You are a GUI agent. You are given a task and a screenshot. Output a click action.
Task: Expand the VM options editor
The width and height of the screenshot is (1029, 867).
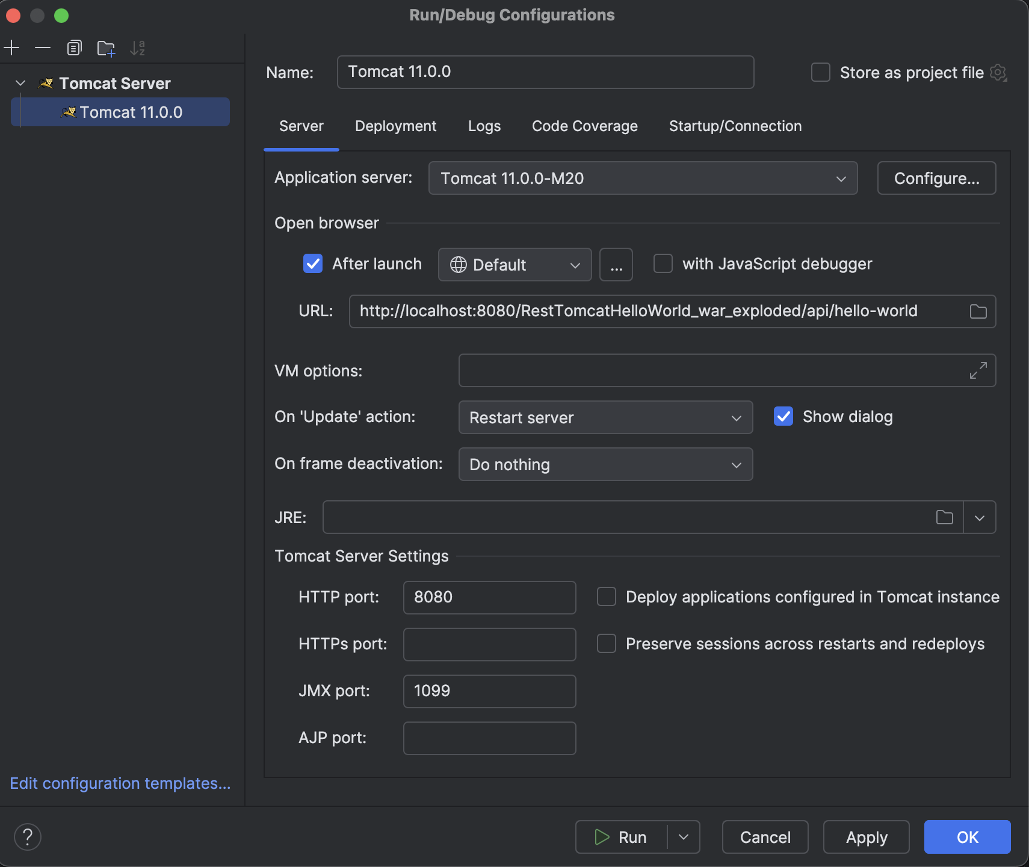coord(977,370)
